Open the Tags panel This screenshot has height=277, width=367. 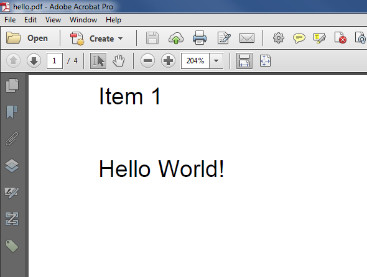coord(12,246)
